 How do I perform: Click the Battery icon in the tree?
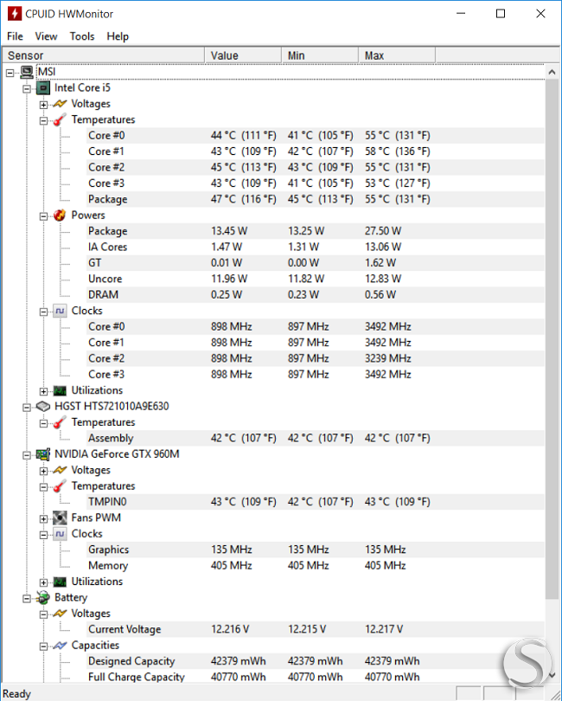(43, 598)
